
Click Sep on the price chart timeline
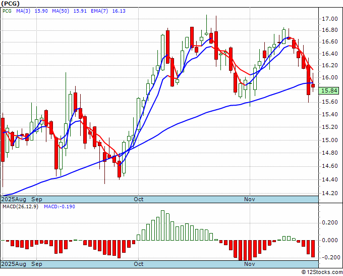click(x=36, y=200)
